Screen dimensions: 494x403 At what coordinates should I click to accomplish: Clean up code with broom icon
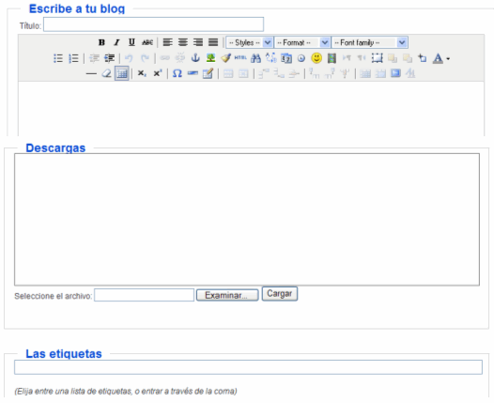(225, 58)
